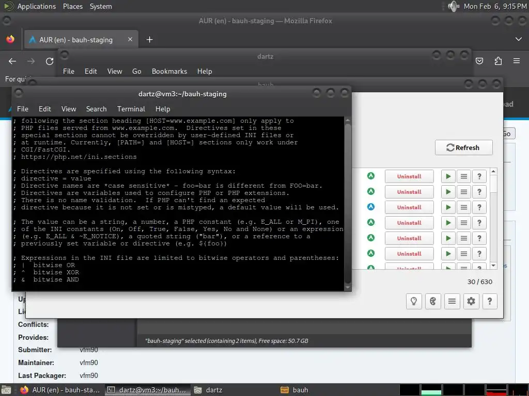Open the terminal Search menu
Viewport: 529px width, 396px height.
[x=96, y=109]
